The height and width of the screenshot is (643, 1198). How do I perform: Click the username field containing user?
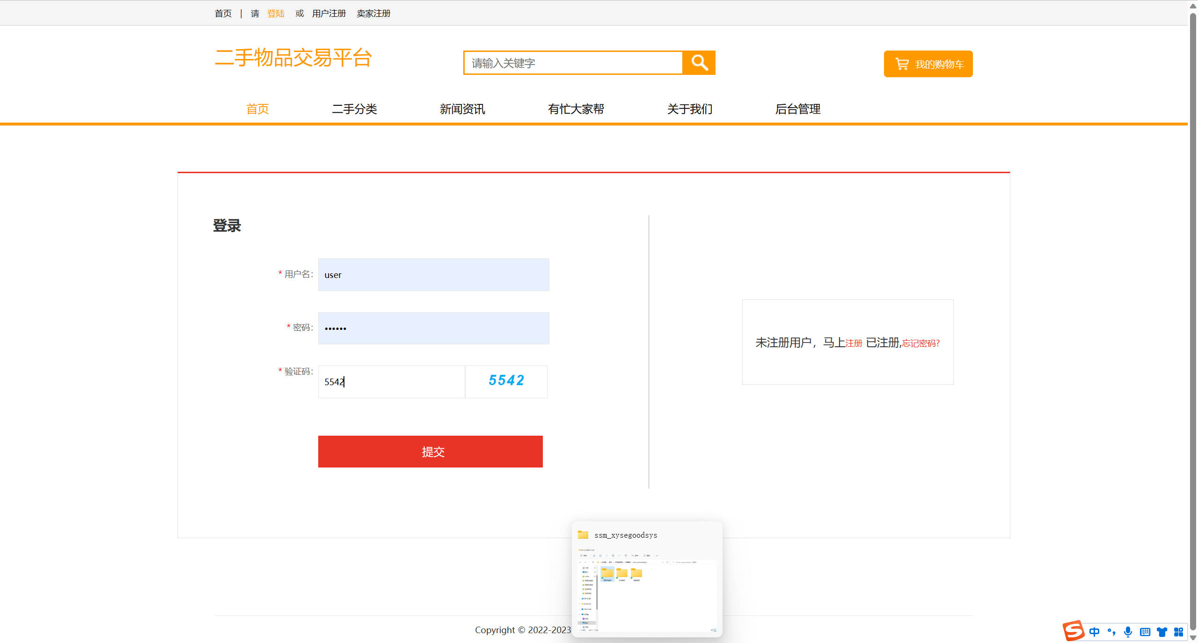[x=433, y=275]
